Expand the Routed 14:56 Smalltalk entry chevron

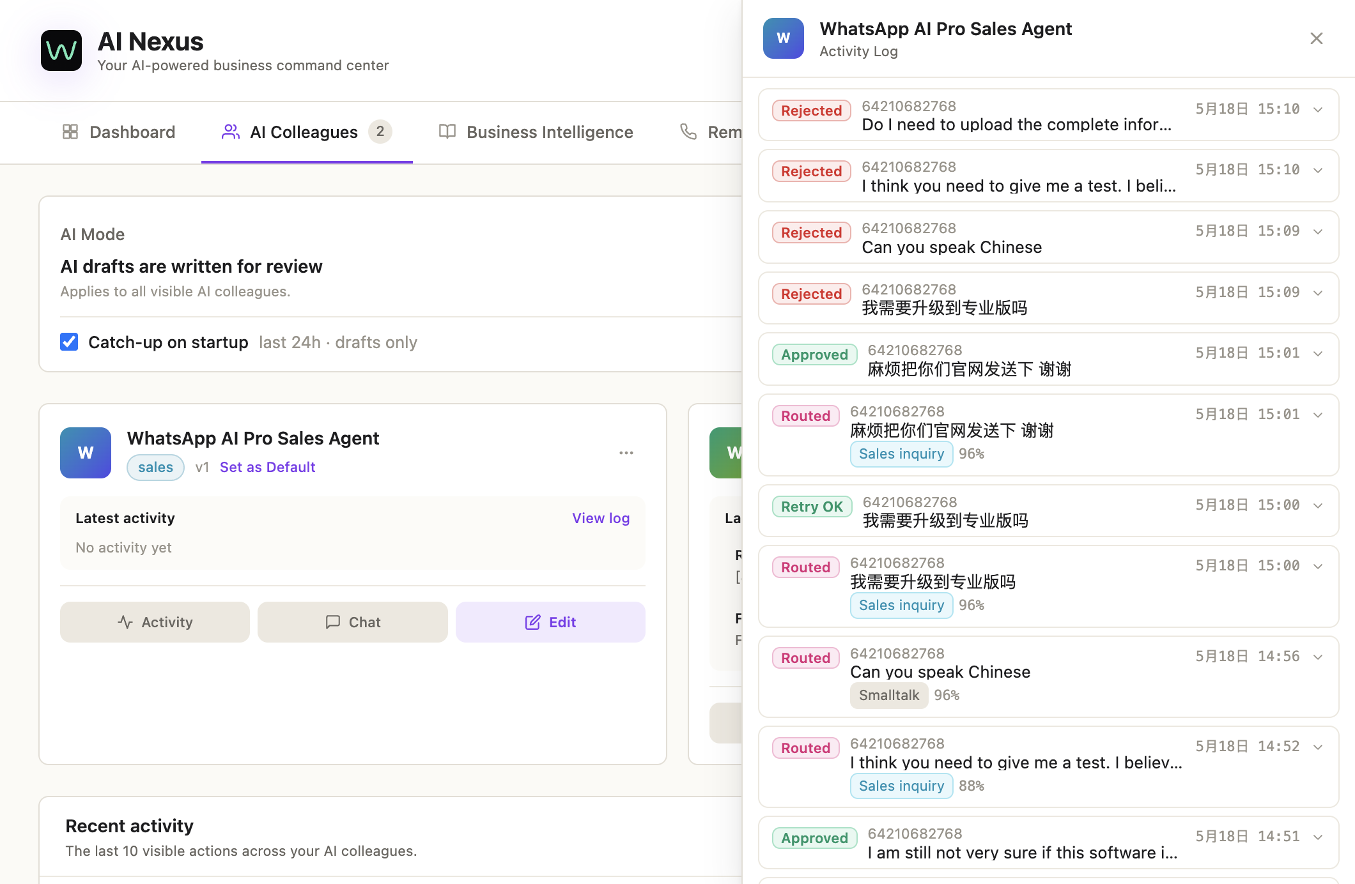coord(1318,657)
